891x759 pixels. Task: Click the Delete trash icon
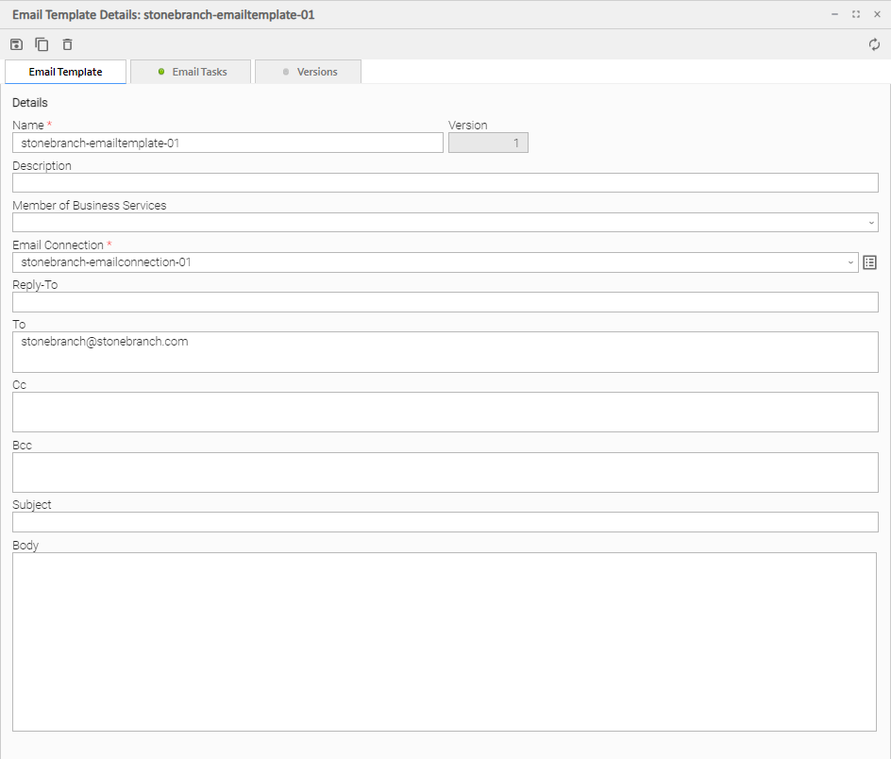point(67,44)
